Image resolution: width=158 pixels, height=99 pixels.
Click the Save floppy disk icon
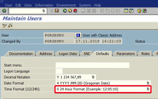[57, 11]
